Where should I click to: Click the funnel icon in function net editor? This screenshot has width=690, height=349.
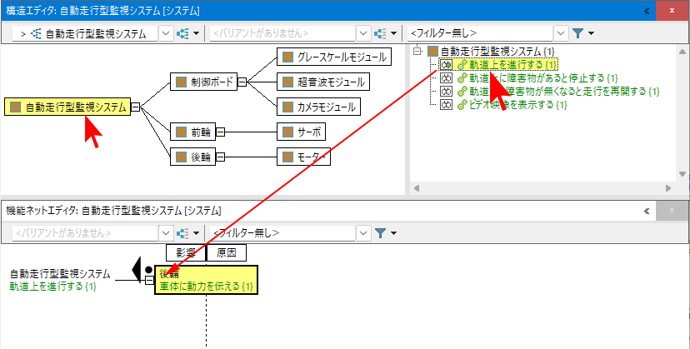click(380, 233)
